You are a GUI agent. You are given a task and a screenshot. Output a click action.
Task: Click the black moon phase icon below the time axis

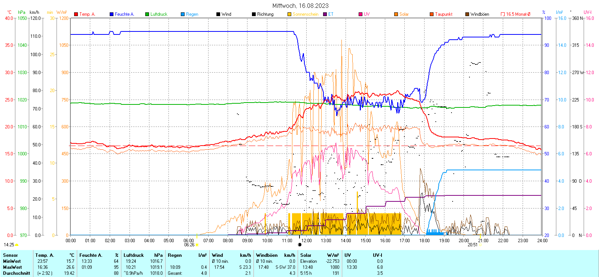point(299,245)
